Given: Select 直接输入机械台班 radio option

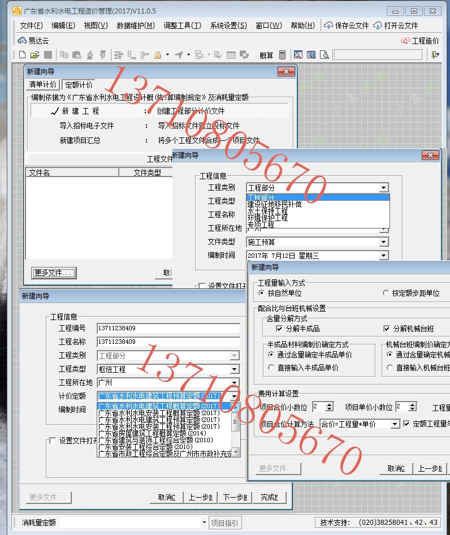Looking at the screenshot, I should (x=390, y=368).
